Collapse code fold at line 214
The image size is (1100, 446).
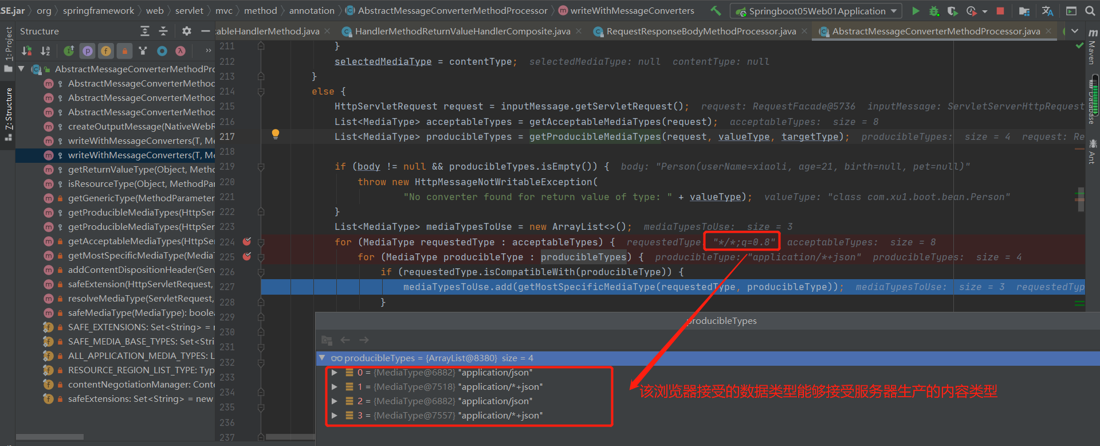click(261, 91)
